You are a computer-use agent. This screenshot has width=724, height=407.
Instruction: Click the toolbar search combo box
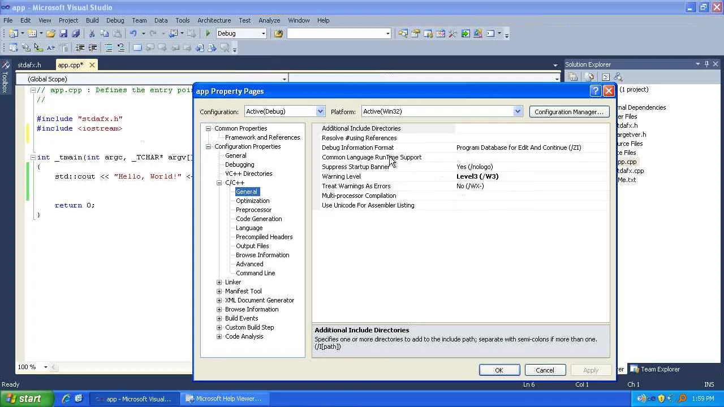click(339, 34)
